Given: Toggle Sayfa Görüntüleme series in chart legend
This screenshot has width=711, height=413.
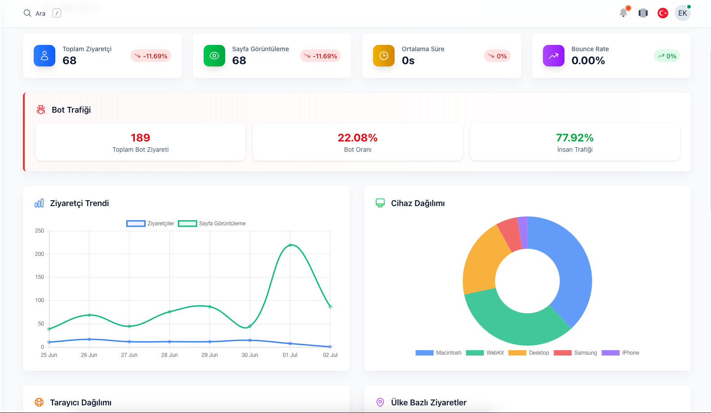Looking at the screenshot, I should pyautogui.click(x=212, y=224).
